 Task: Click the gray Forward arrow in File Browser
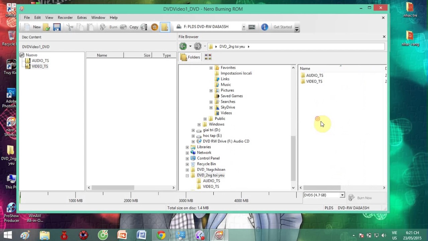198,47
